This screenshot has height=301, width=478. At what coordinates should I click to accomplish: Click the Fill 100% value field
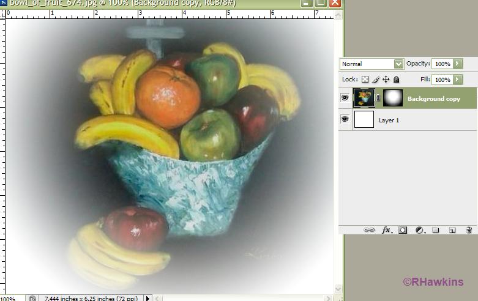pos(443,80)
